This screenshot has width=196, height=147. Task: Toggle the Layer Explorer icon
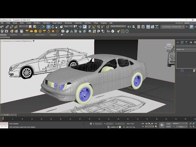[143, 27]
